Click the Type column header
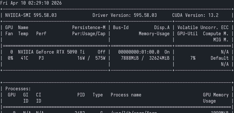234x113 pixels. (98, 95)
